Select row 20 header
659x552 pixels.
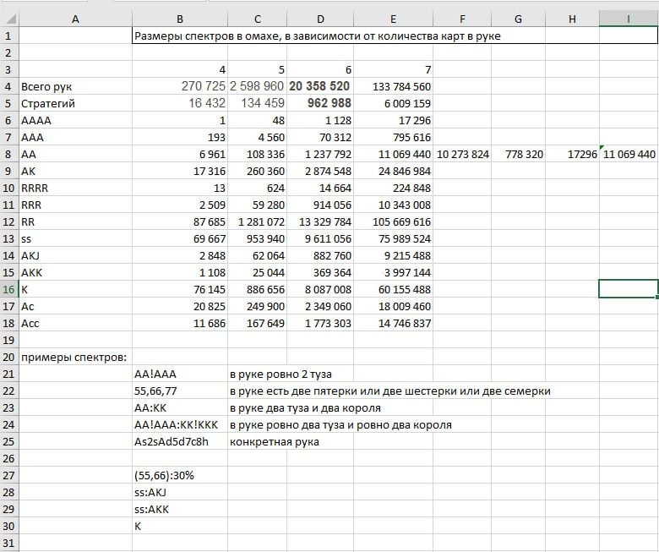coord(9,357)
